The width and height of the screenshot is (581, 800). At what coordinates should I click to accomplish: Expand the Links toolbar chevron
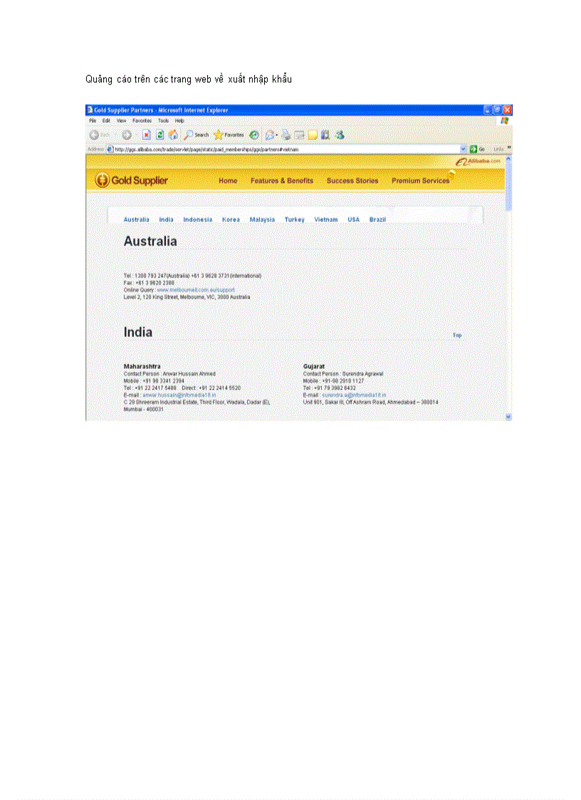(507, 150)
